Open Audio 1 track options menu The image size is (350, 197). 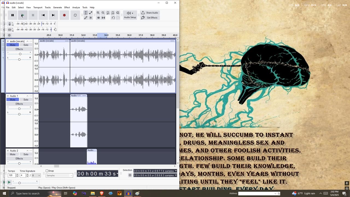[31, 96]
